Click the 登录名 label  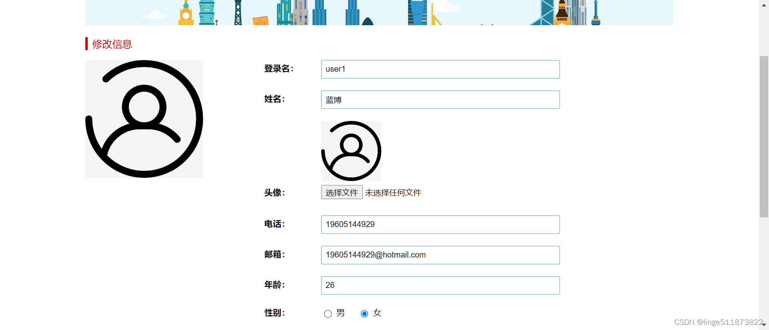coord(279,69)
